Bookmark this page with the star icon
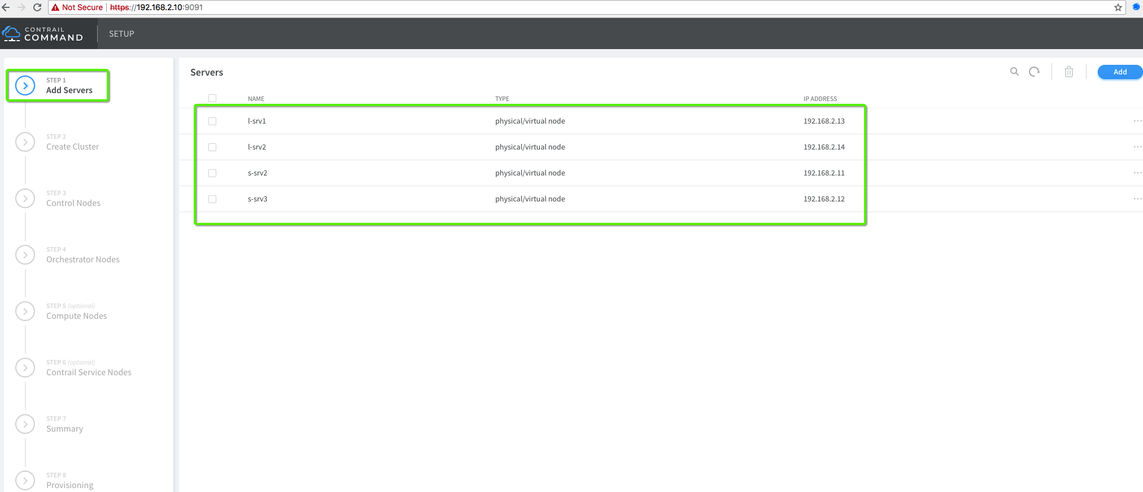The image size is (1143, 492). (1118, 7)
